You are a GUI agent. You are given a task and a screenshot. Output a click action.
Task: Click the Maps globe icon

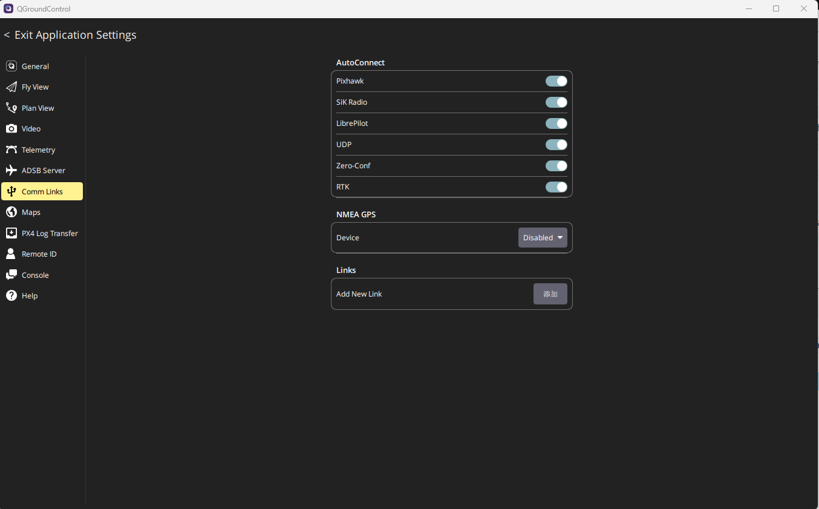11,212
